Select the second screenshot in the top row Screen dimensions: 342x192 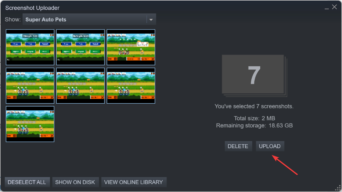coord(80,47)
